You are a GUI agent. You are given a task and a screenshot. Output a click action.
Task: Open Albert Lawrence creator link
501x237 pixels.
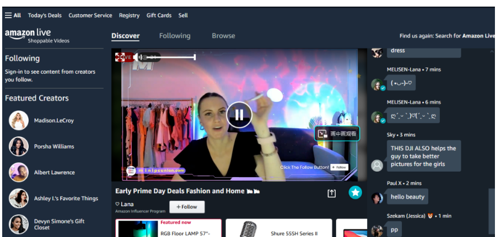55,172
